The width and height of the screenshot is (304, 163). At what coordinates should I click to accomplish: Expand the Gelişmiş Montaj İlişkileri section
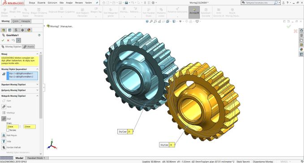click(37, 90)
